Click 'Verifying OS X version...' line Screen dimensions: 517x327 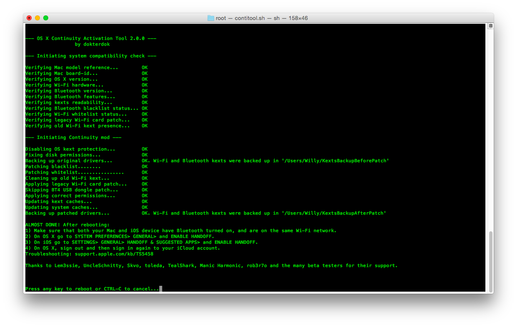[87, 79]
